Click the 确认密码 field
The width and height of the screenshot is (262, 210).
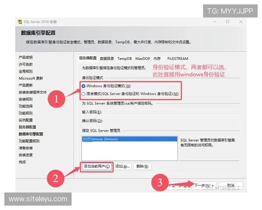pyautogui.click(x=172, y=121)
